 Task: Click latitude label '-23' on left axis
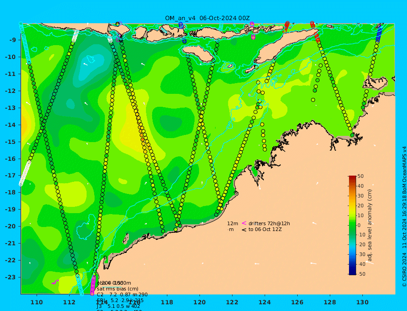click(11, 277)
